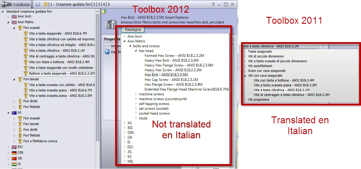Collapse the Ansi Metric node in left tree

point(8,22)
